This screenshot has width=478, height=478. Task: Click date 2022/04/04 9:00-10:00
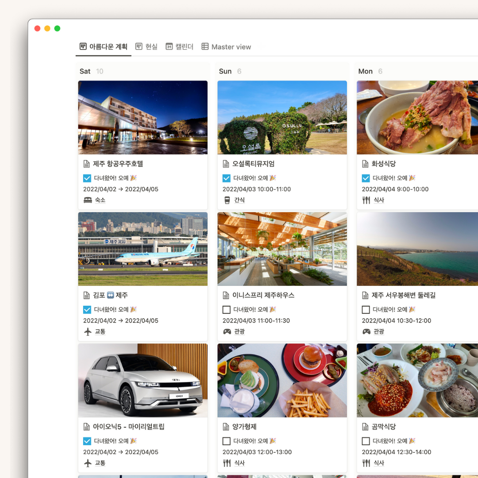click(x=395, y=189)
